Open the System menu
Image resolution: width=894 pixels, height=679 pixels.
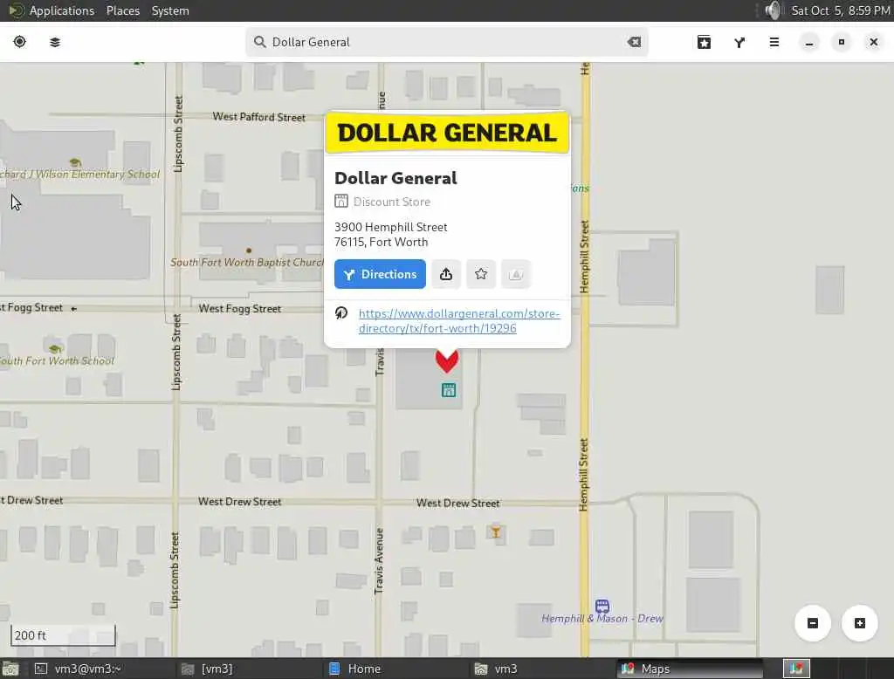(x=170, y=10)
